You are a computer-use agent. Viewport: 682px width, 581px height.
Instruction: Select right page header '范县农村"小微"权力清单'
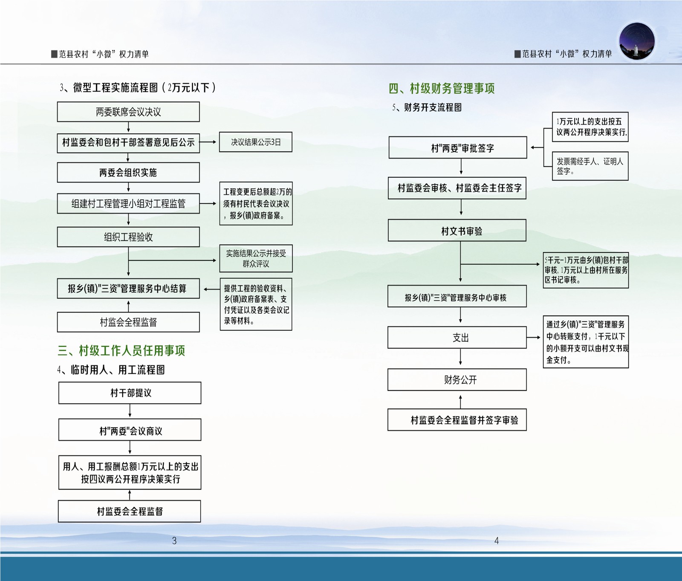[564, 54]
